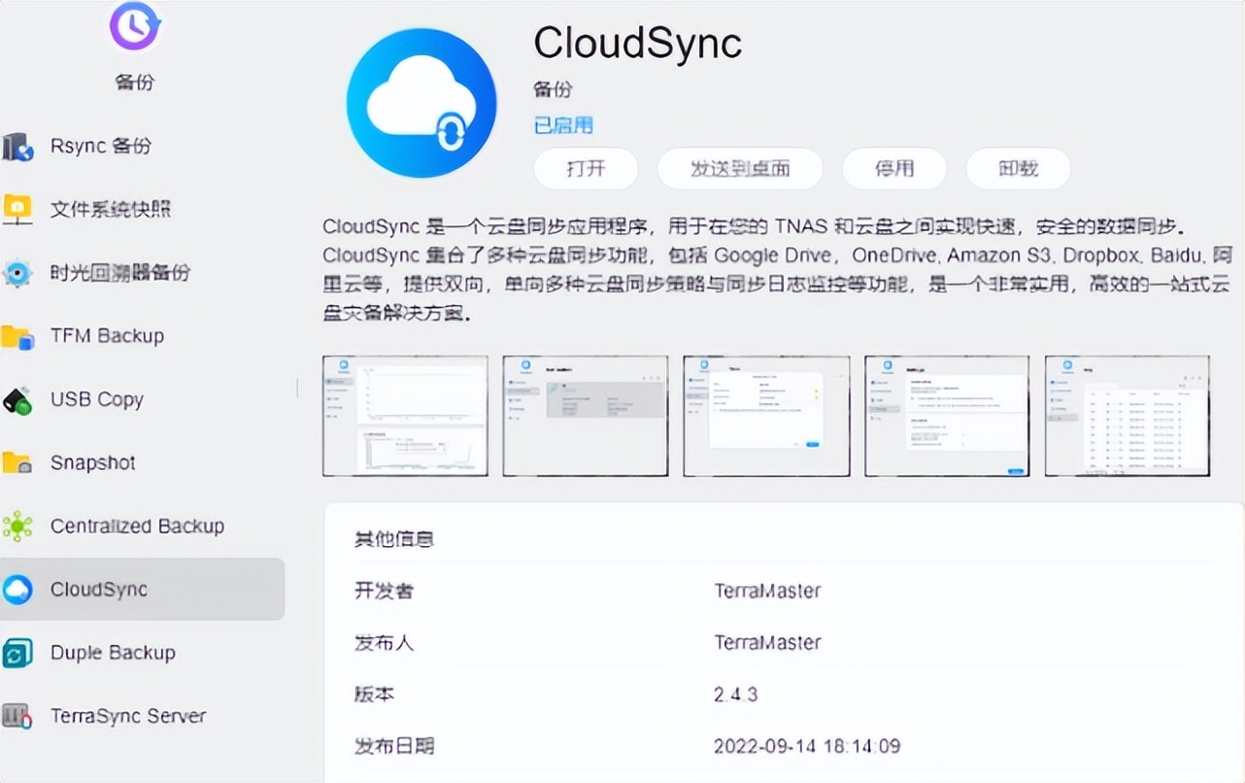The image size is (1245, 783).
Task: Open the 备份 category clock icon
Action: (134, 26)
